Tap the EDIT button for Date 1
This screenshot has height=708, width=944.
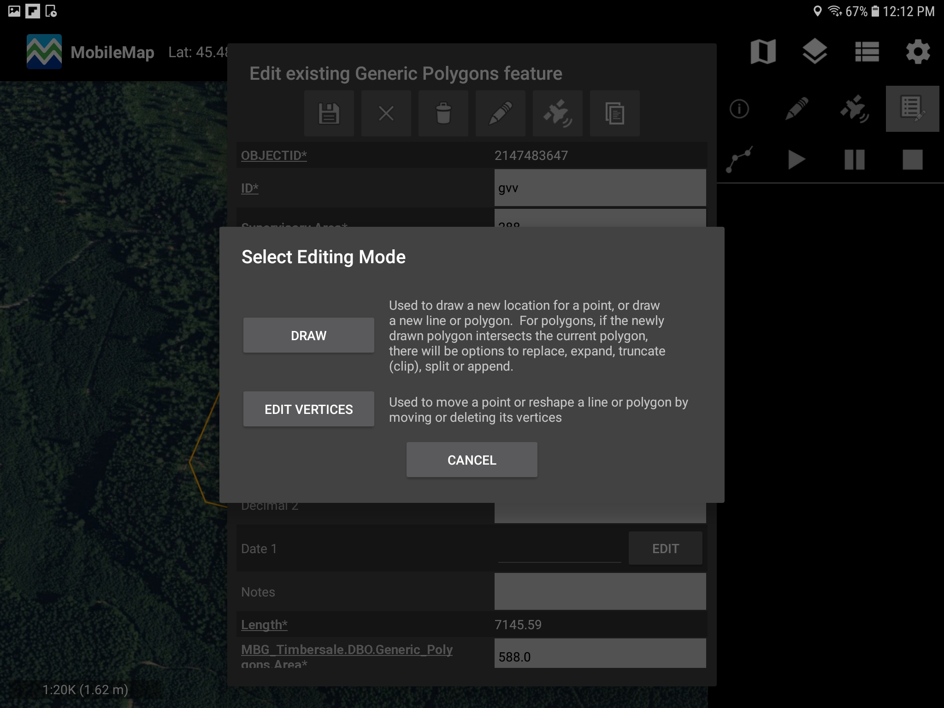[665, 549]
